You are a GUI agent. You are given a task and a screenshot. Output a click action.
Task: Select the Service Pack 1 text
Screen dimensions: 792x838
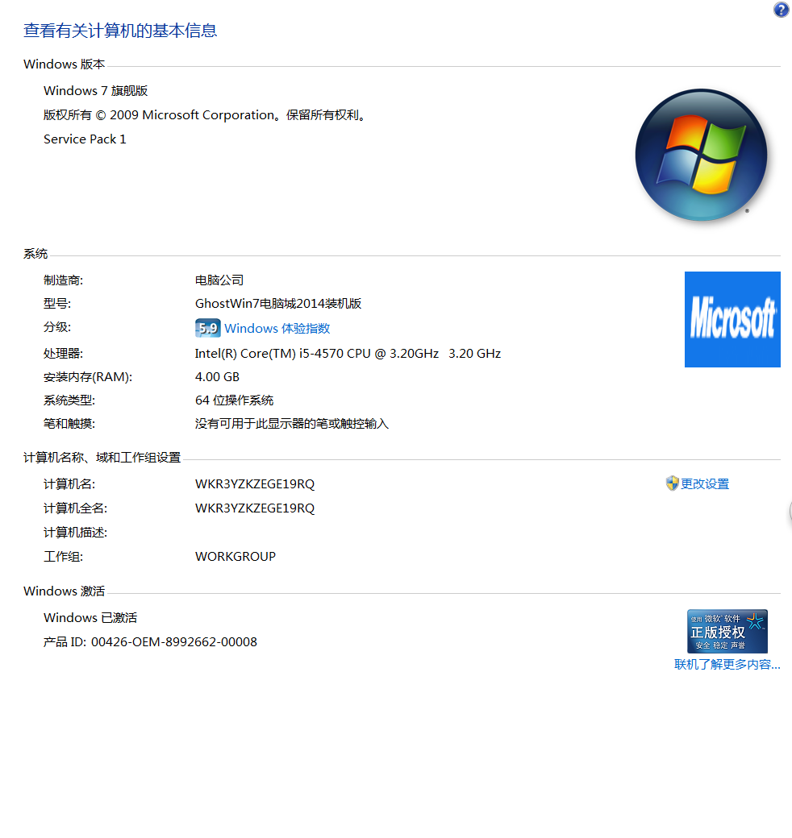tap(85, 139)
